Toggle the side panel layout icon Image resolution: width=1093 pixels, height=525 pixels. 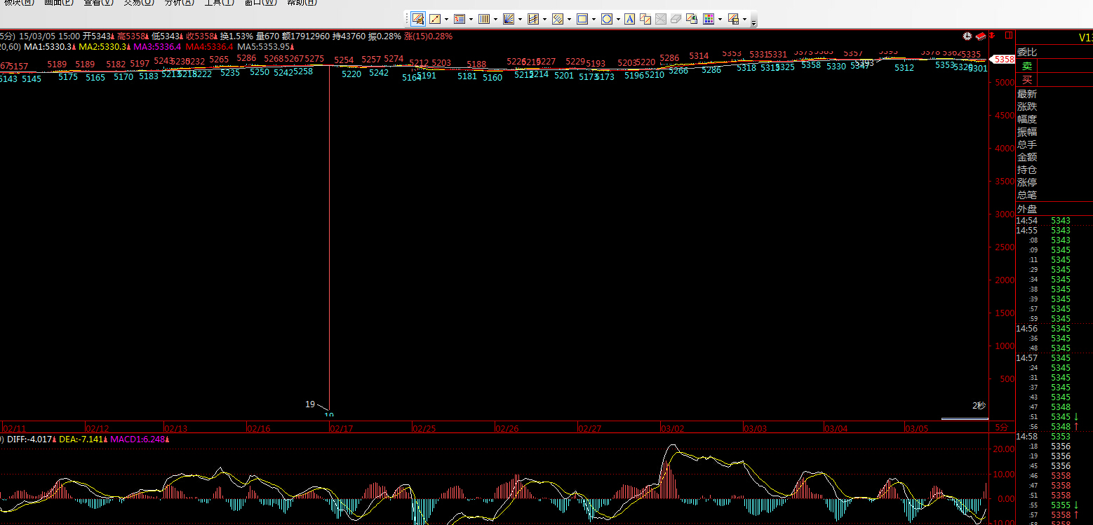tap(1009, 35)
